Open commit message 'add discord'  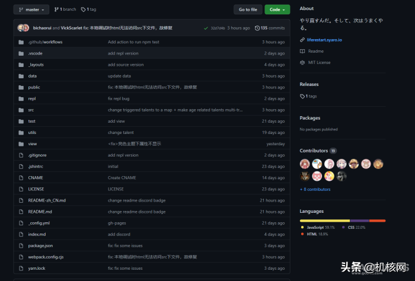119,234
